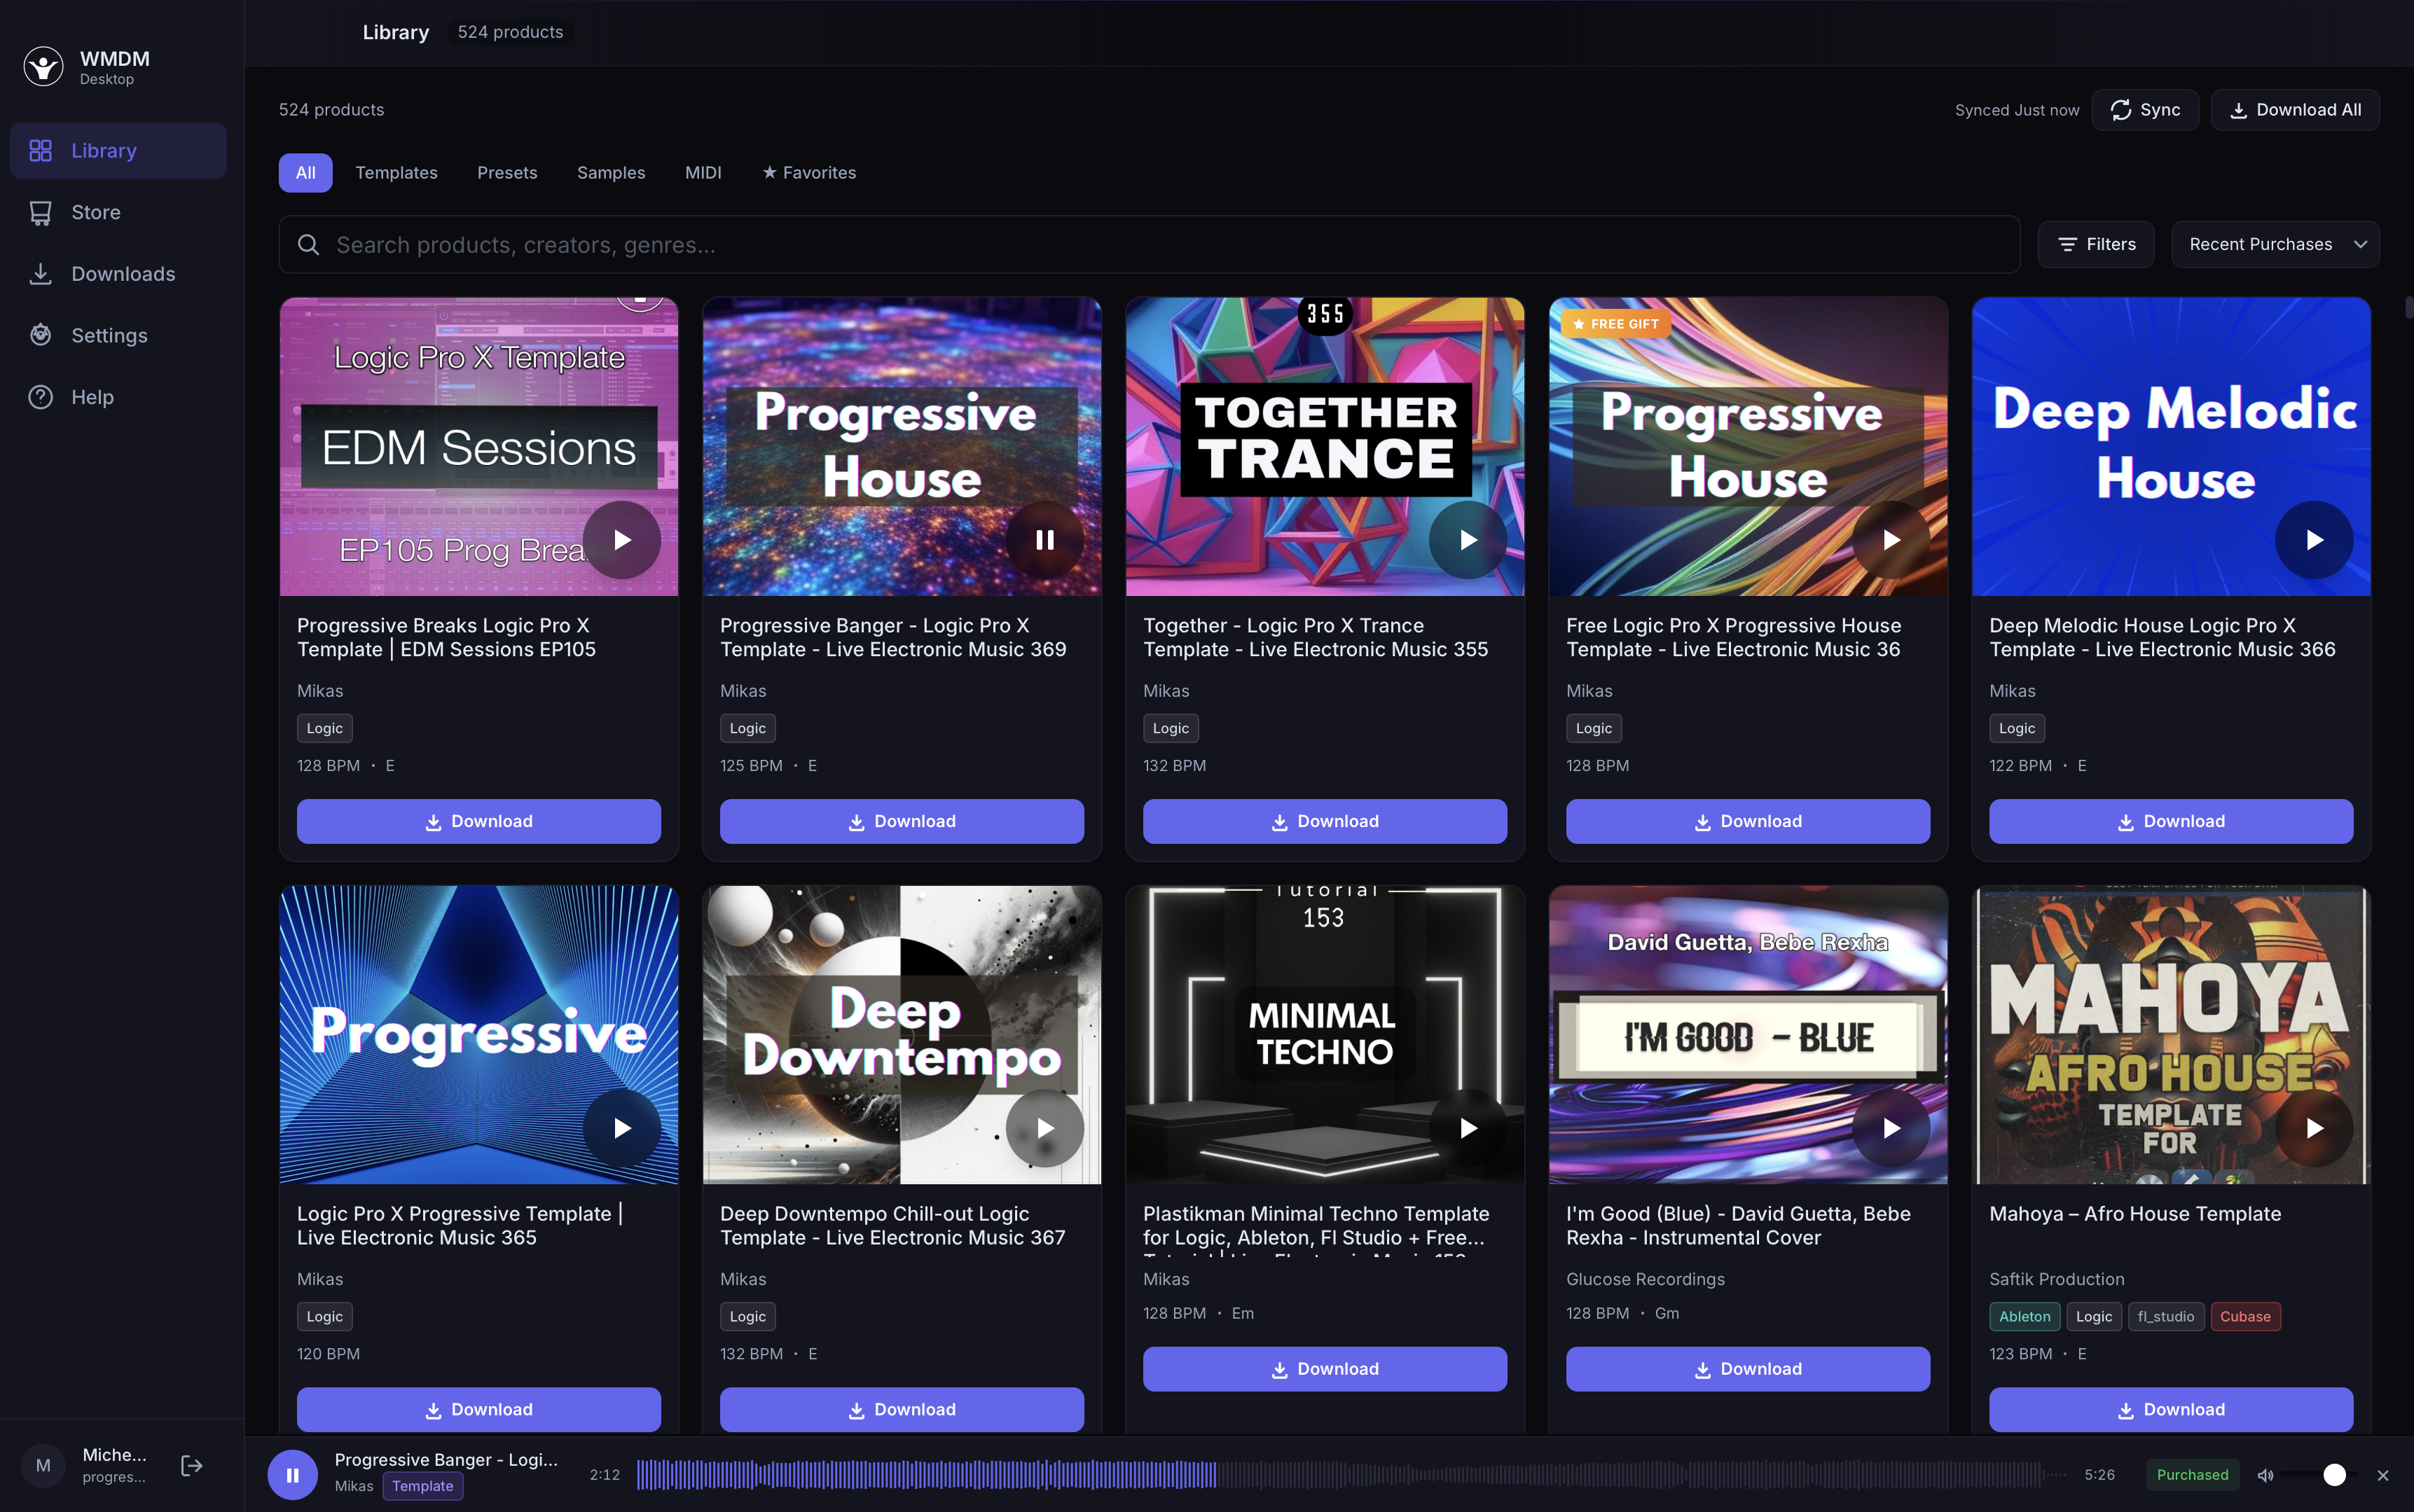Click the log out icon
This screenshot has height=1512, width=2414.
point(192,1466)
